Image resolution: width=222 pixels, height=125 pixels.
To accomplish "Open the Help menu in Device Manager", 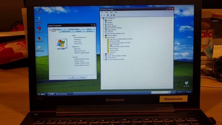I will click(116, 12).
